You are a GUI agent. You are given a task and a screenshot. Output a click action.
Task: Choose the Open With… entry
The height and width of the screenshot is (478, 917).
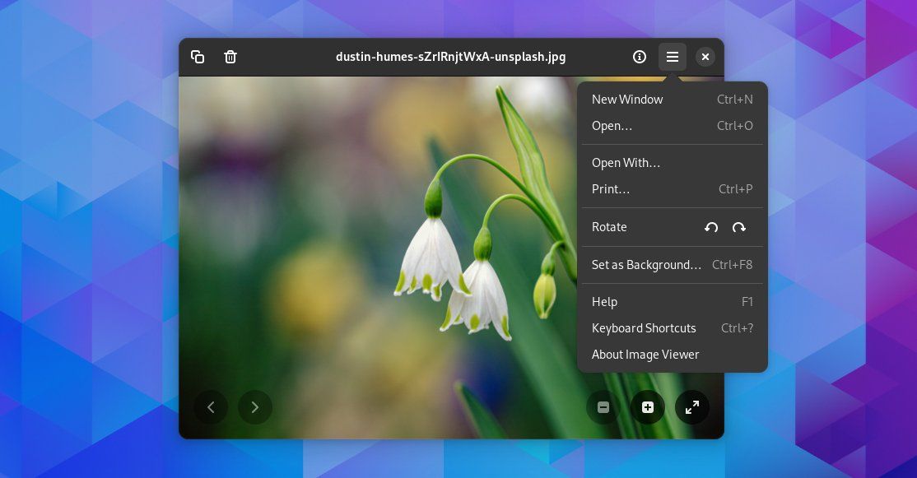[626, 163]
